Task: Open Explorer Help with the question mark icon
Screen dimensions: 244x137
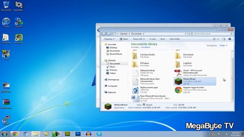Action: pos(230,39)
